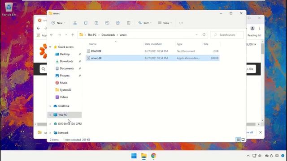Go up one folder level arrow

click(73, 35)
